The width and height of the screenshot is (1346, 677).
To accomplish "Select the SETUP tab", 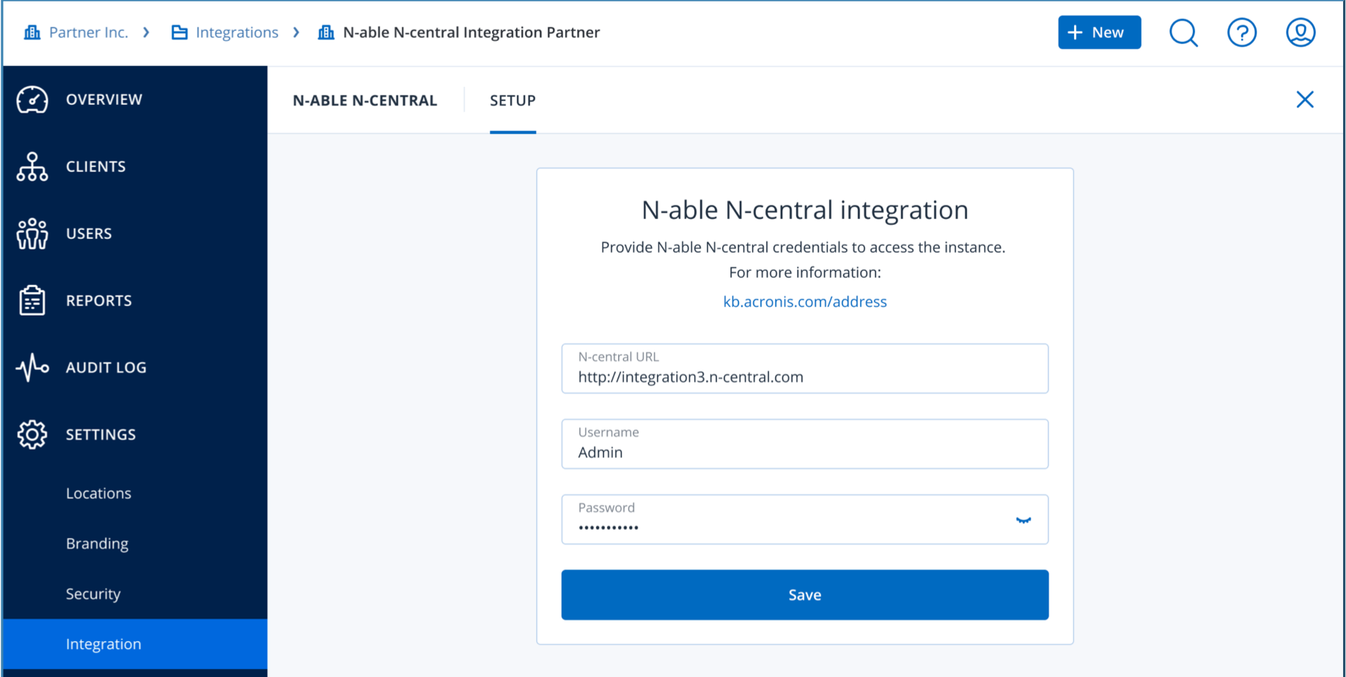I will tap(512, 100).
